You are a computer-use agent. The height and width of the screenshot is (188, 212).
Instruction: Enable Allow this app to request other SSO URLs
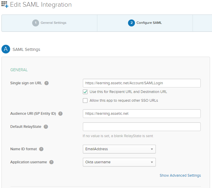click(x=85, y=101)
